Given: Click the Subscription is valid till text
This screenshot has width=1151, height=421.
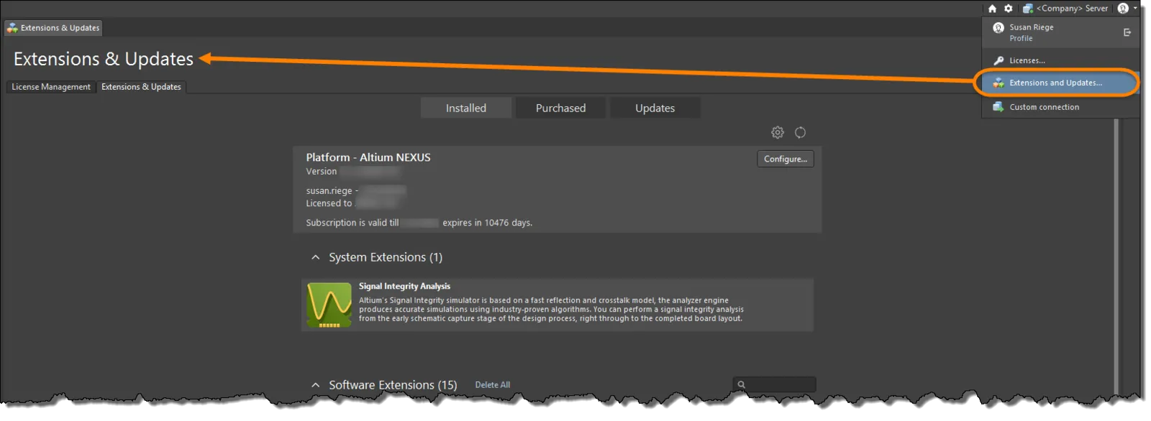Looking at the screenshot, I should click(x=352, y=223).
